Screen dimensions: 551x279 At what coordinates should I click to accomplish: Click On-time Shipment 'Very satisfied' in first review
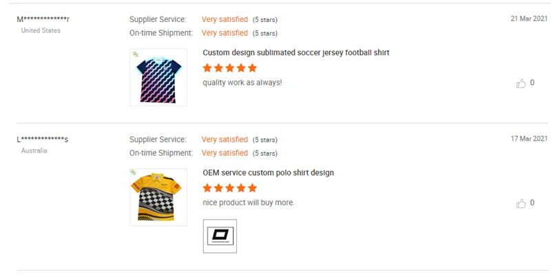(225, 33)
